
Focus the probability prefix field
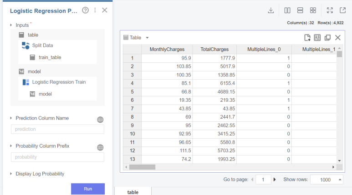57,157
